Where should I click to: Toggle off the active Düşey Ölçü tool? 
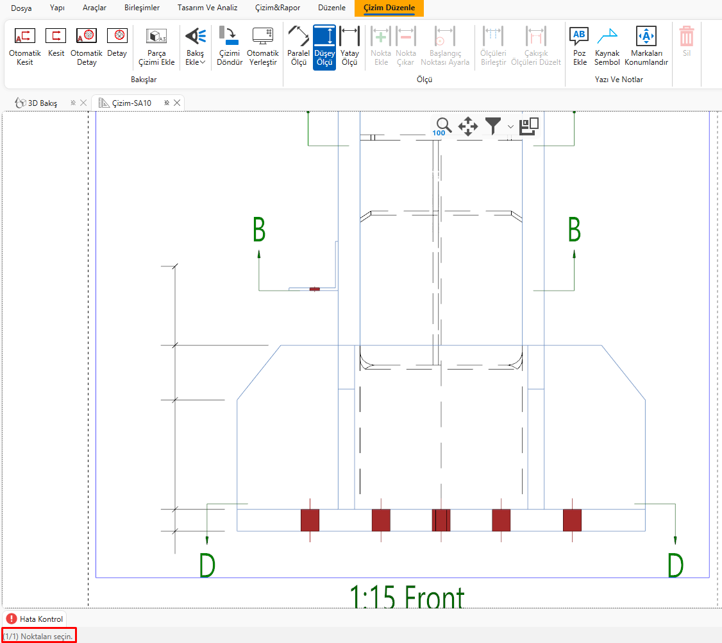coord(324,46)
